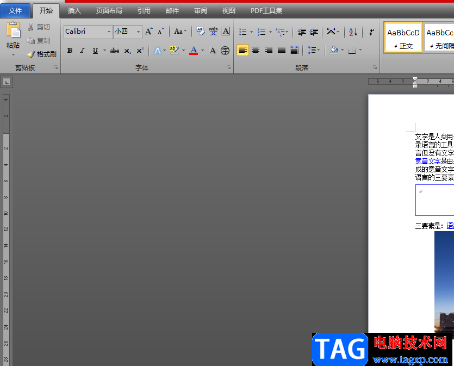Apply strikethrough with the abc icon
454x366 pixels.
[114, 51]
